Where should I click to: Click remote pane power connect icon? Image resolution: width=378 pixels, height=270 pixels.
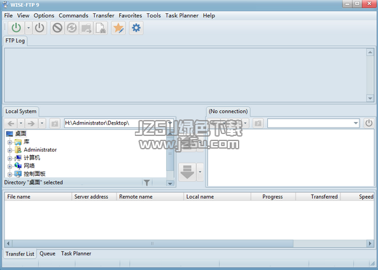tap(368, 123)
